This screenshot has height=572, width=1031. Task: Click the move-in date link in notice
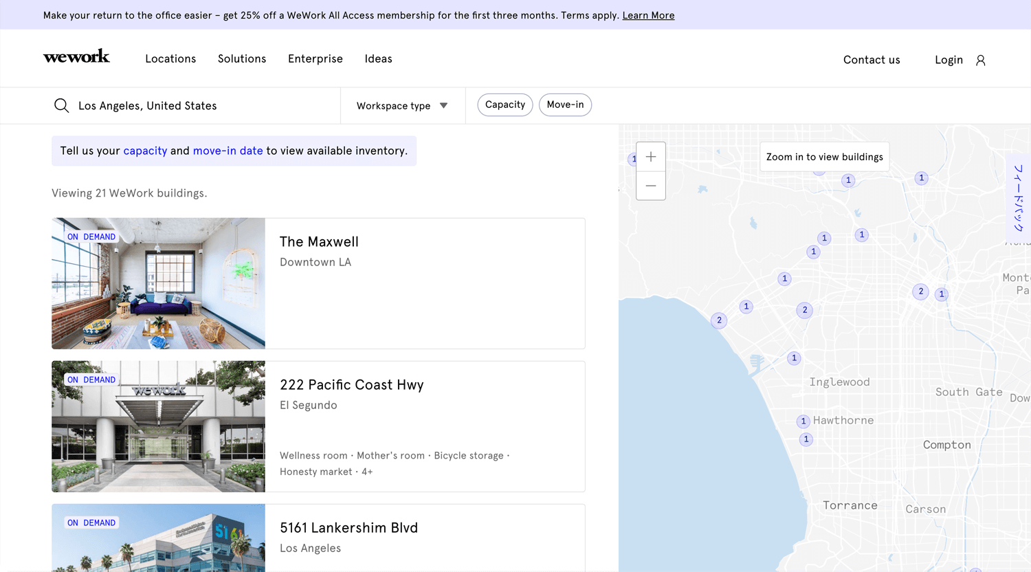pyautogui.click(x=228, y=151)
